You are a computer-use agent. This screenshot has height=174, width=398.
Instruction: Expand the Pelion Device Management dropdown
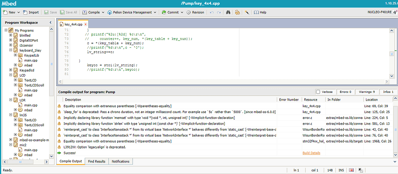pyautogui.click(x=155, y=12)
